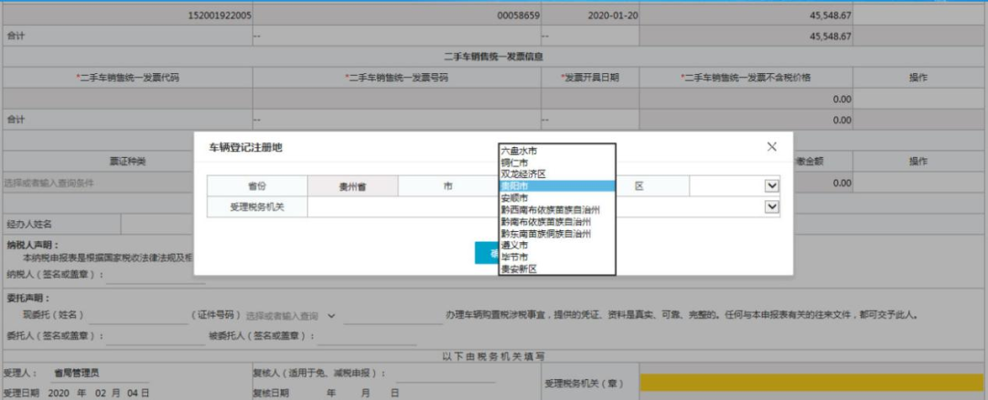
Task: Click 二手车销售统一发票不含税价格 column header
Action: click(746, 78)
